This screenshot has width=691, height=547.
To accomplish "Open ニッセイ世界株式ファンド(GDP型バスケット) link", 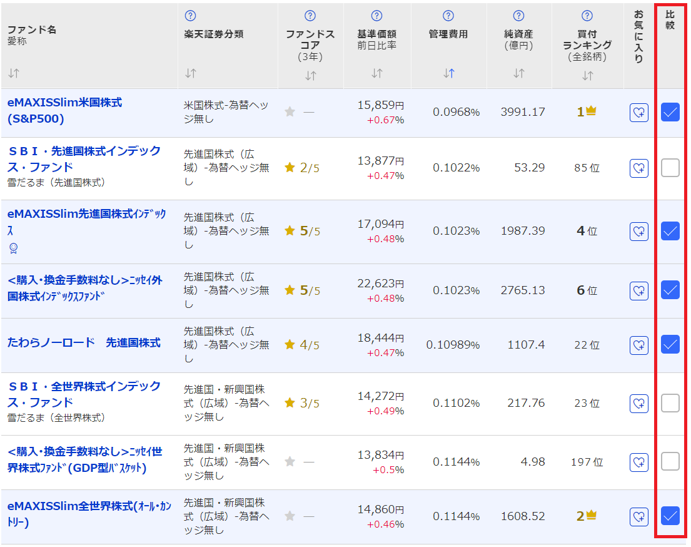I will pyautogui.click(x=85, y=459).
